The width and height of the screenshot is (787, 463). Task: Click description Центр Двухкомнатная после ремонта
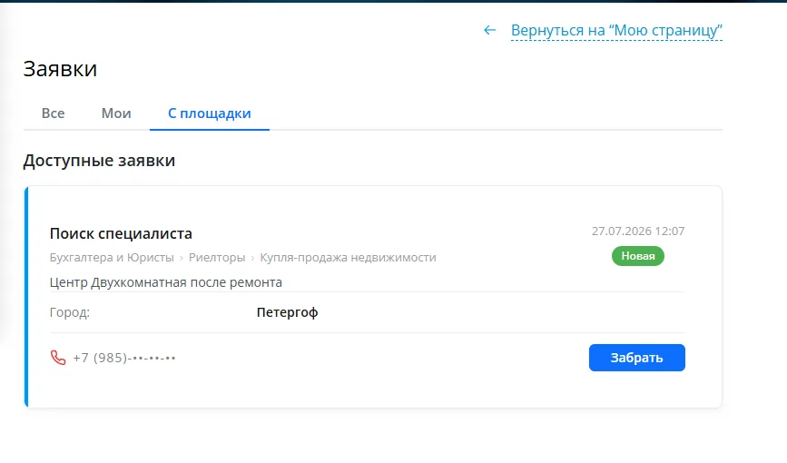click(165, 282)
